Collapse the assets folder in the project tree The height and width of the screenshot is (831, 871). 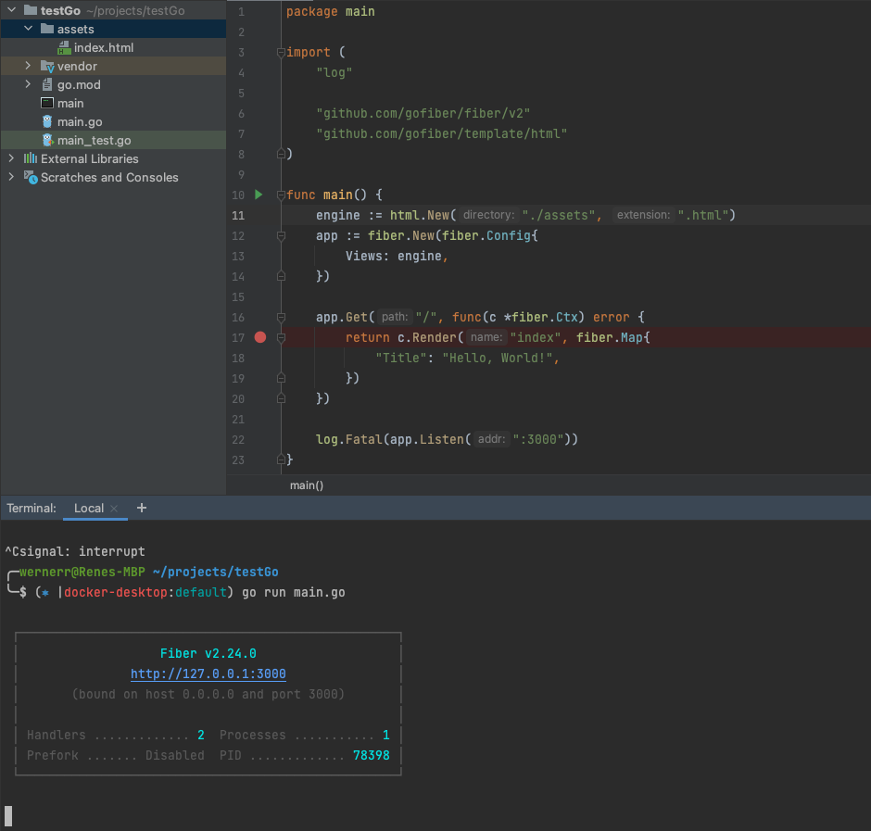(27, 29)
